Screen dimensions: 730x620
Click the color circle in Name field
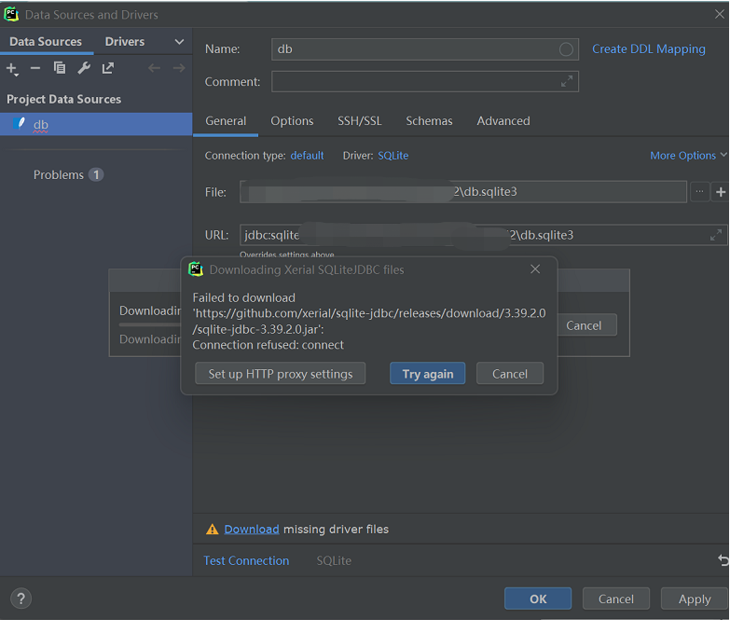(566, 49)
